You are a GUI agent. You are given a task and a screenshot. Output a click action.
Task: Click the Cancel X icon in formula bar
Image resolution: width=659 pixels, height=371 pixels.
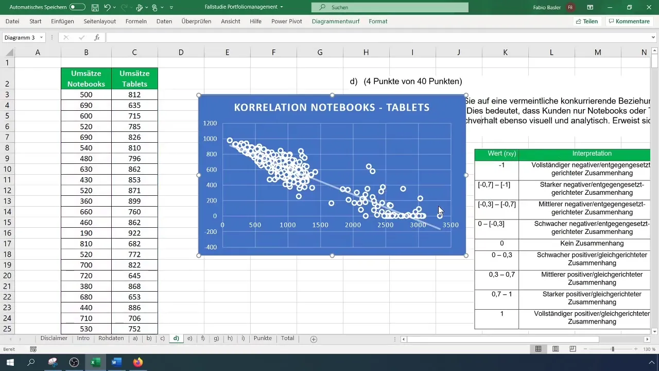coord(66,38)
